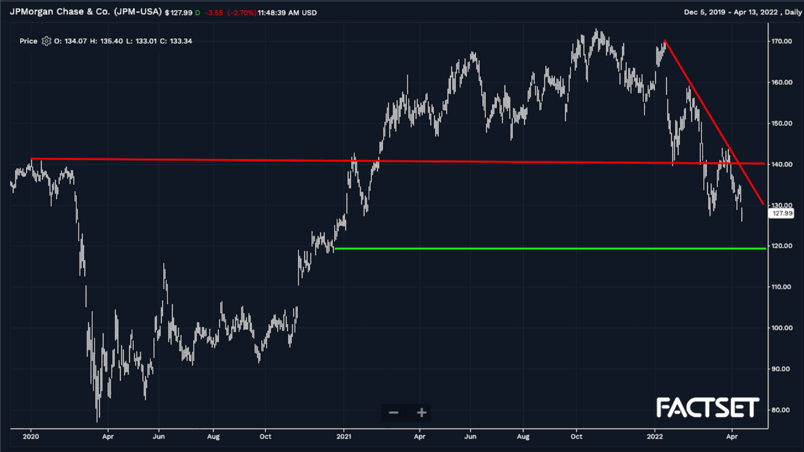Click the 127.99 current price axis tag
Viewport: 804px width, 452px height.
click(781, 213)
